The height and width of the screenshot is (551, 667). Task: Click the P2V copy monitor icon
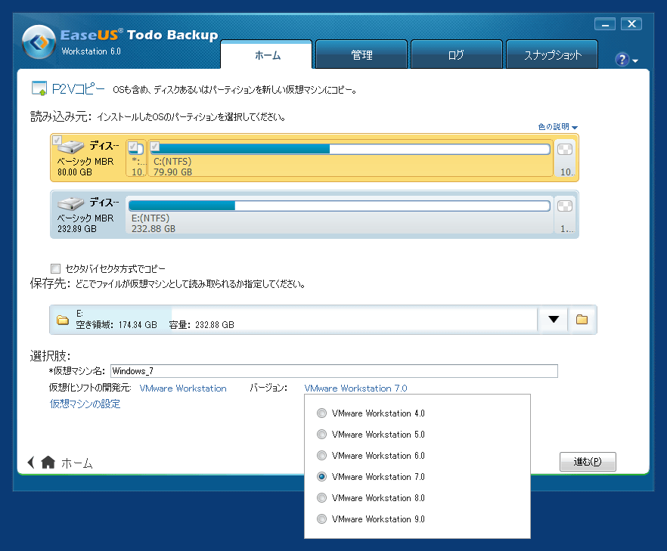(39, 88)
